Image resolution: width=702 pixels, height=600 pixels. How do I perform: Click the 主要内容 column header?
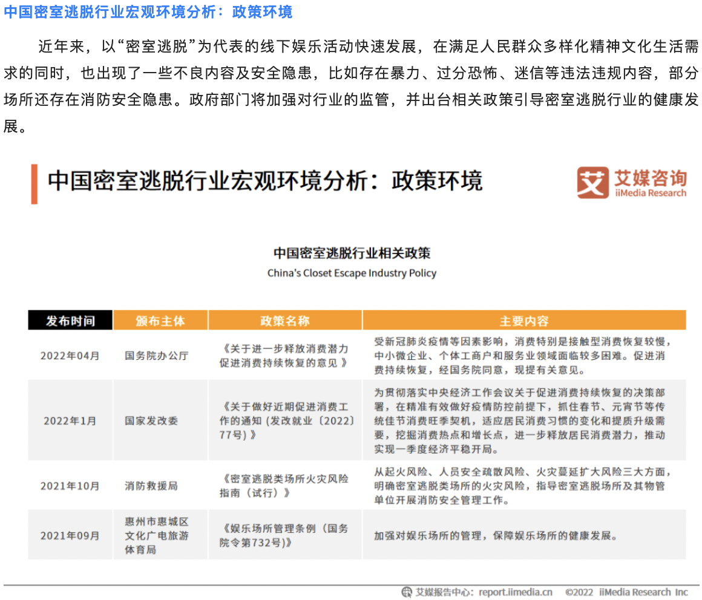click(524, 321)
